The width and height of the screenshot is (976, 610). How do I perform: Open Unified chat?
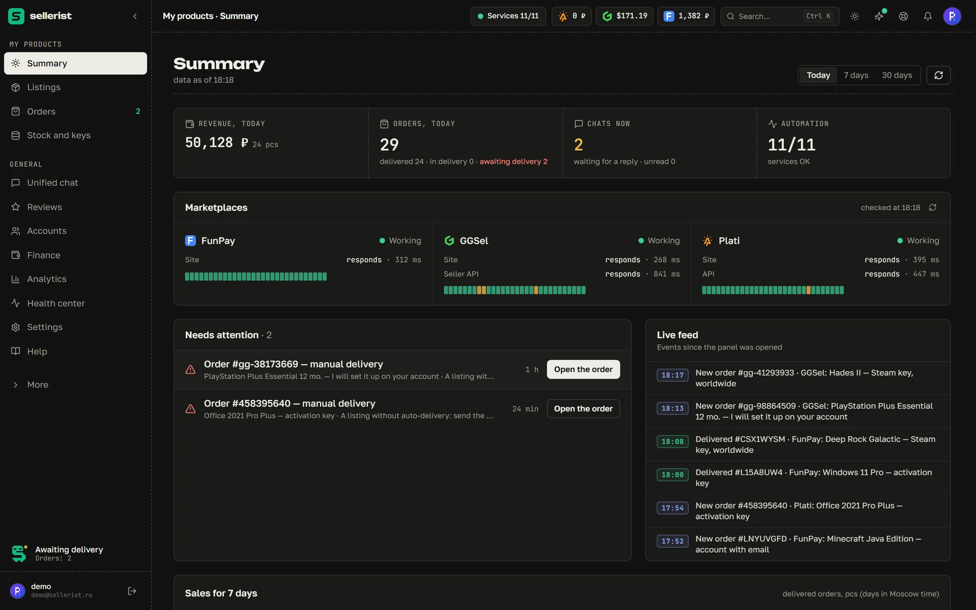(x=75, y=183)
